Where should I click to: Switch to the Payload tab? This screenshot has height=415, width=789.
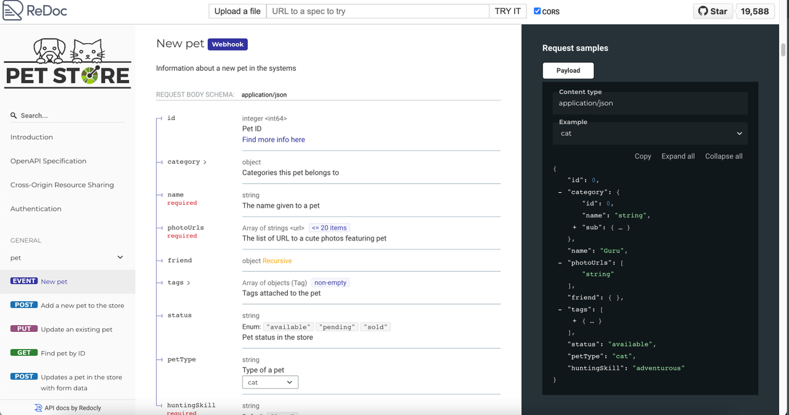pyautogui.click(x=568, y=70)
